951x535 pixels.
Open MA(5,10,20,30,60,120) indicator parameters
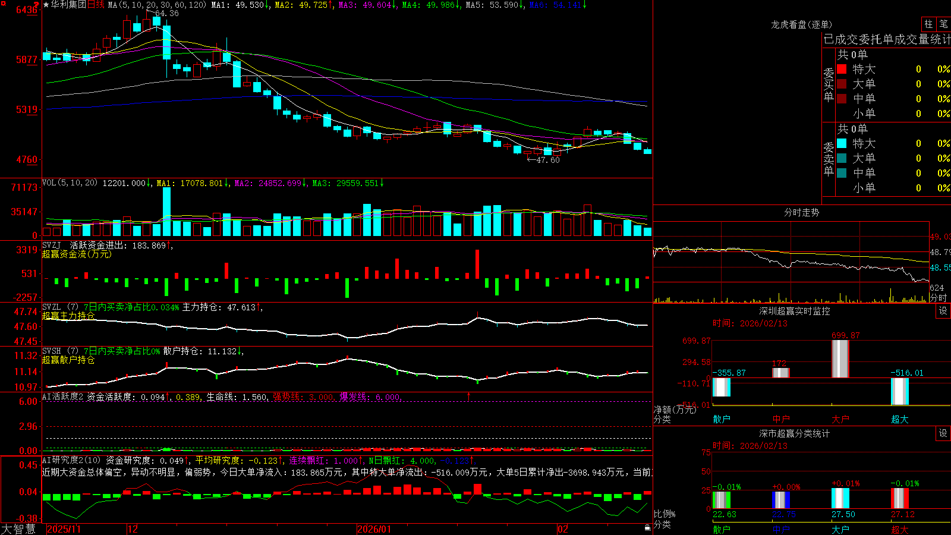tap(157, 5)
